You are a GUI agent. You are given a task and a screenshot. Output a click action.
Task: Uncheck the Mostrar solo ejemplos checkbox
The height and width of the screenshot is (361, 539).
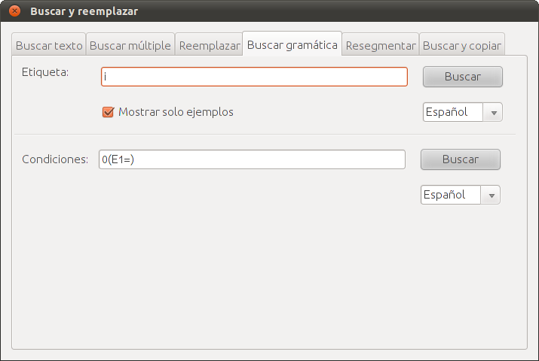point(108,112)
